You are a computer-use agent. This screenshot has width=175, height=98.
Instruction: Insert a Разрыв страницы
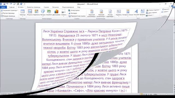click(8, 16)
